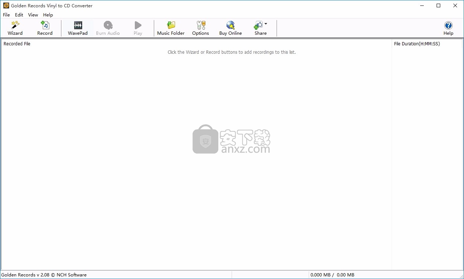Screen dimensions: 464x279
Task: Maximize the Golden Records window
Action: tap(438, 5)
